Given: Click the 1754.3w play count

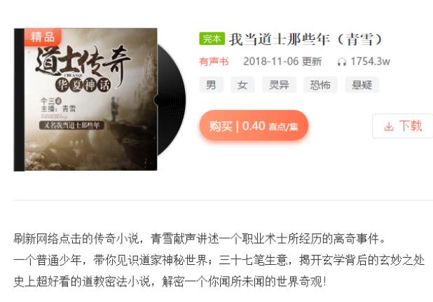Looking at the screenshot, I should pyautogui.click(x=371, y=62).
